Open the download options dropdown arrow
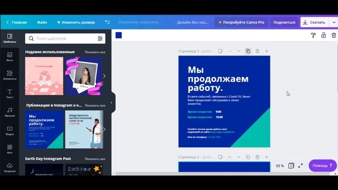Viewport: 338px width, 190px height. (334, 22)
